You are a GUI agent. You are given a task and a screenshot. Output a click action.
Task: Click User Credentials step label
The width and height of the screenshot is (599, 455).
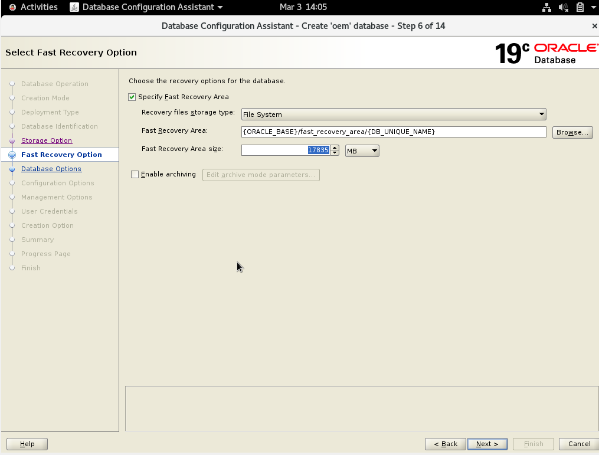pos(50,211)
